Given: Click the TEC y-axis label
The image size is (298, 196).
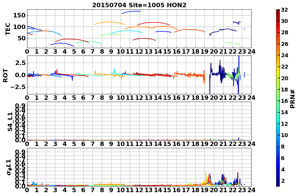Looking at the screenshot, I should 8,29.
